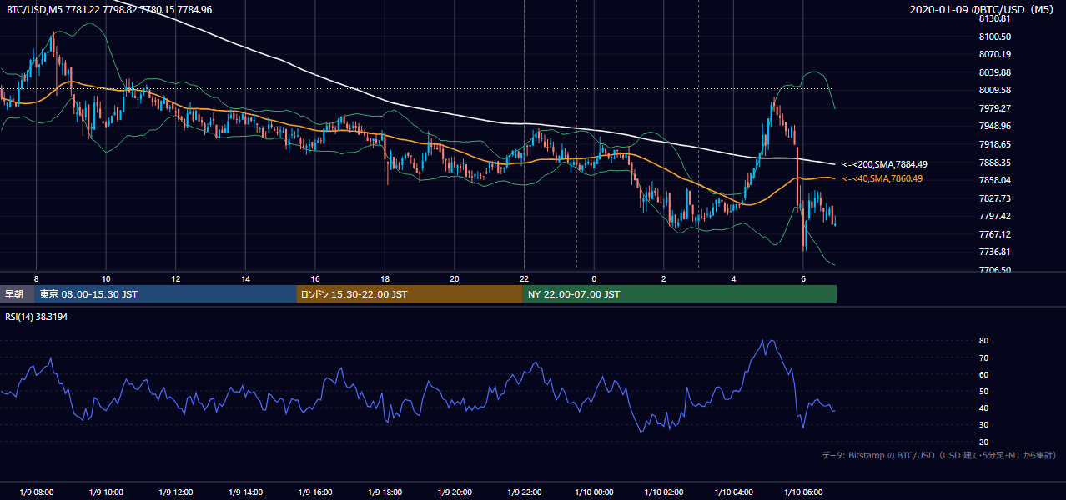The image size is (1066, 500).
Task: Click the Bitstamp data source credit text
Action: click(x=939, y=455)
